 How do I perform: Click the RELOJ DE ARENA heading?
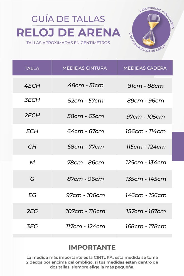tap(68, 32)
